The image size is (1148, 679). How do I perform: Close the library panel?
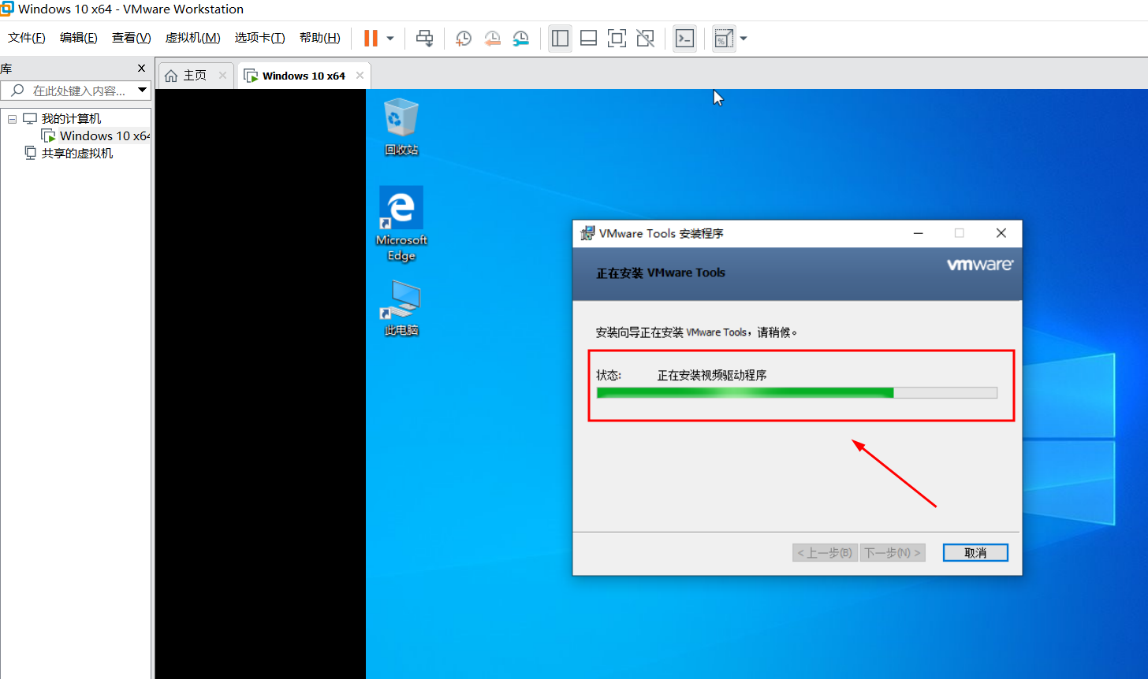click(x=142, y=69)
